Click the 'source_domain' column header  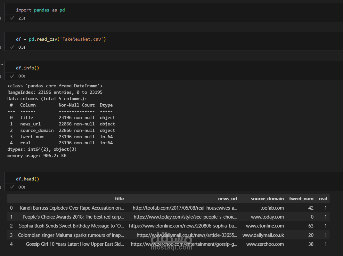pyautogui.click(x=267, y=199)
